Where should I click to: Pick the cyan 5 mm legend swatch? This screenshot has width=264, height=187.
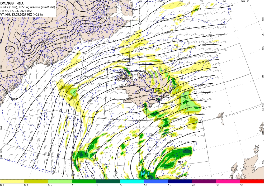pos(132,181)
